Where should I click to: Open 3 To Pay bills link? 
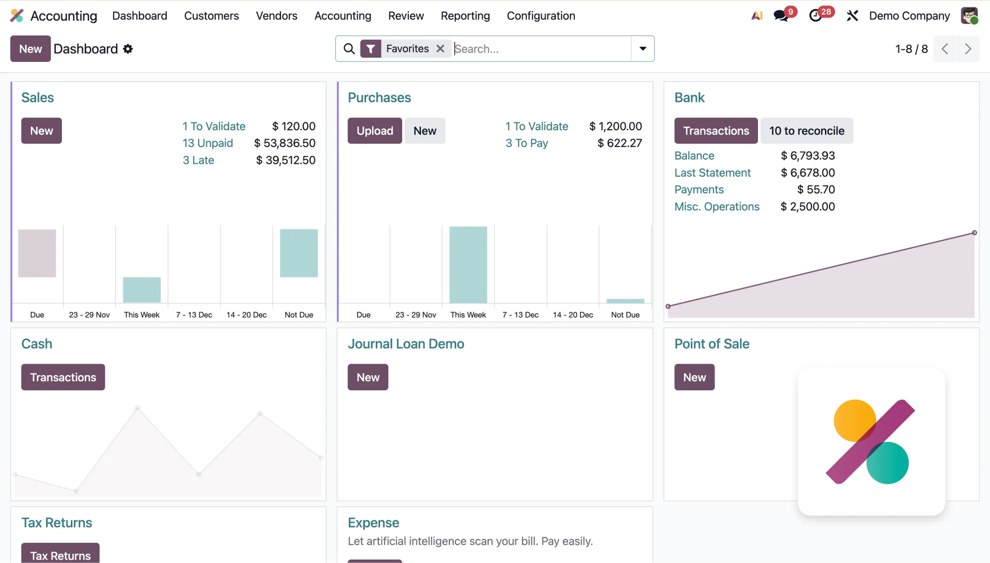click(x=526, y=143)
